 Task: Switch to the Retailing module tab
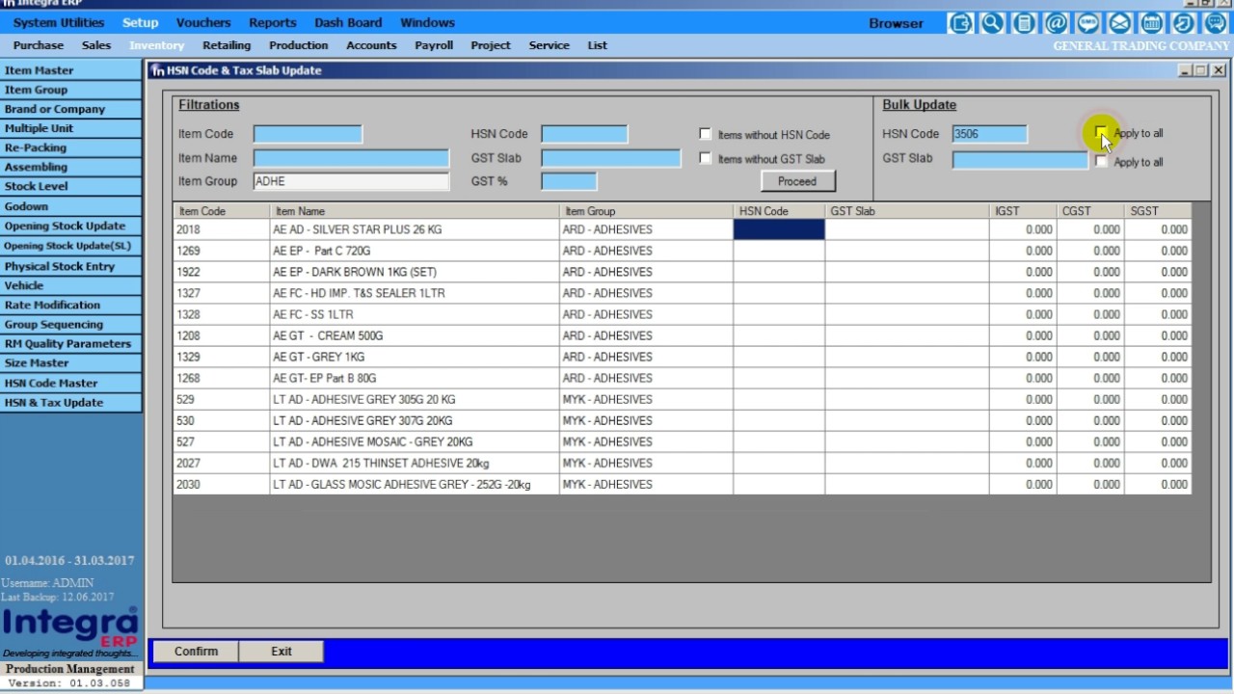click(x=227, y=45)
